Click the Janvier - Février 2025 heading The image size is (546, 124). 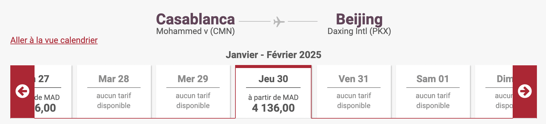[x=273, y=55]
